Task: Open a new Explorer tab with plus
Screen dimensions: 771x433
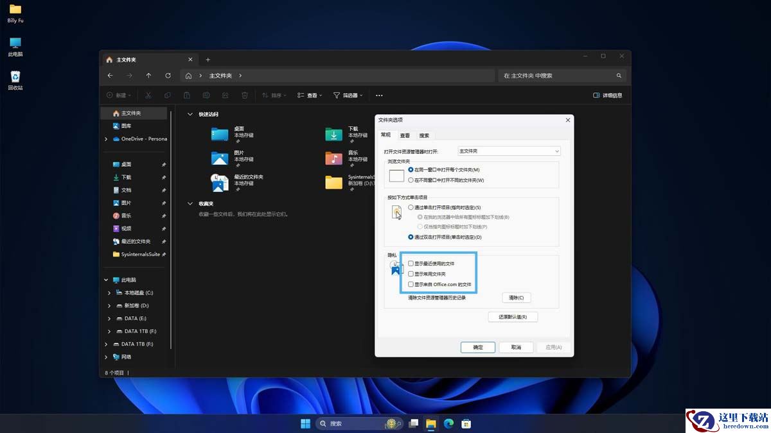Action: pos(208,60)
